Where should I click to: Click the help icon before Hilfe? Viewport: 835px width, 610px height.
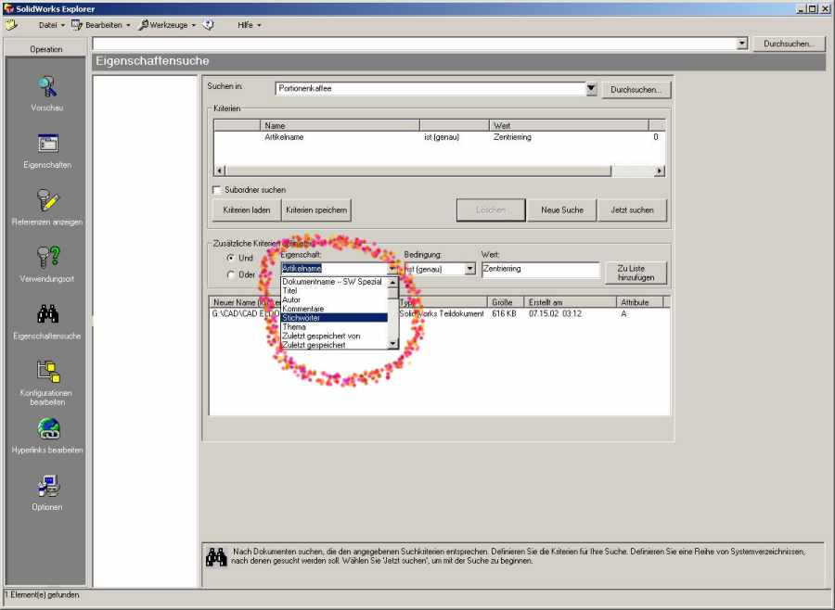[x=208, y=24]
